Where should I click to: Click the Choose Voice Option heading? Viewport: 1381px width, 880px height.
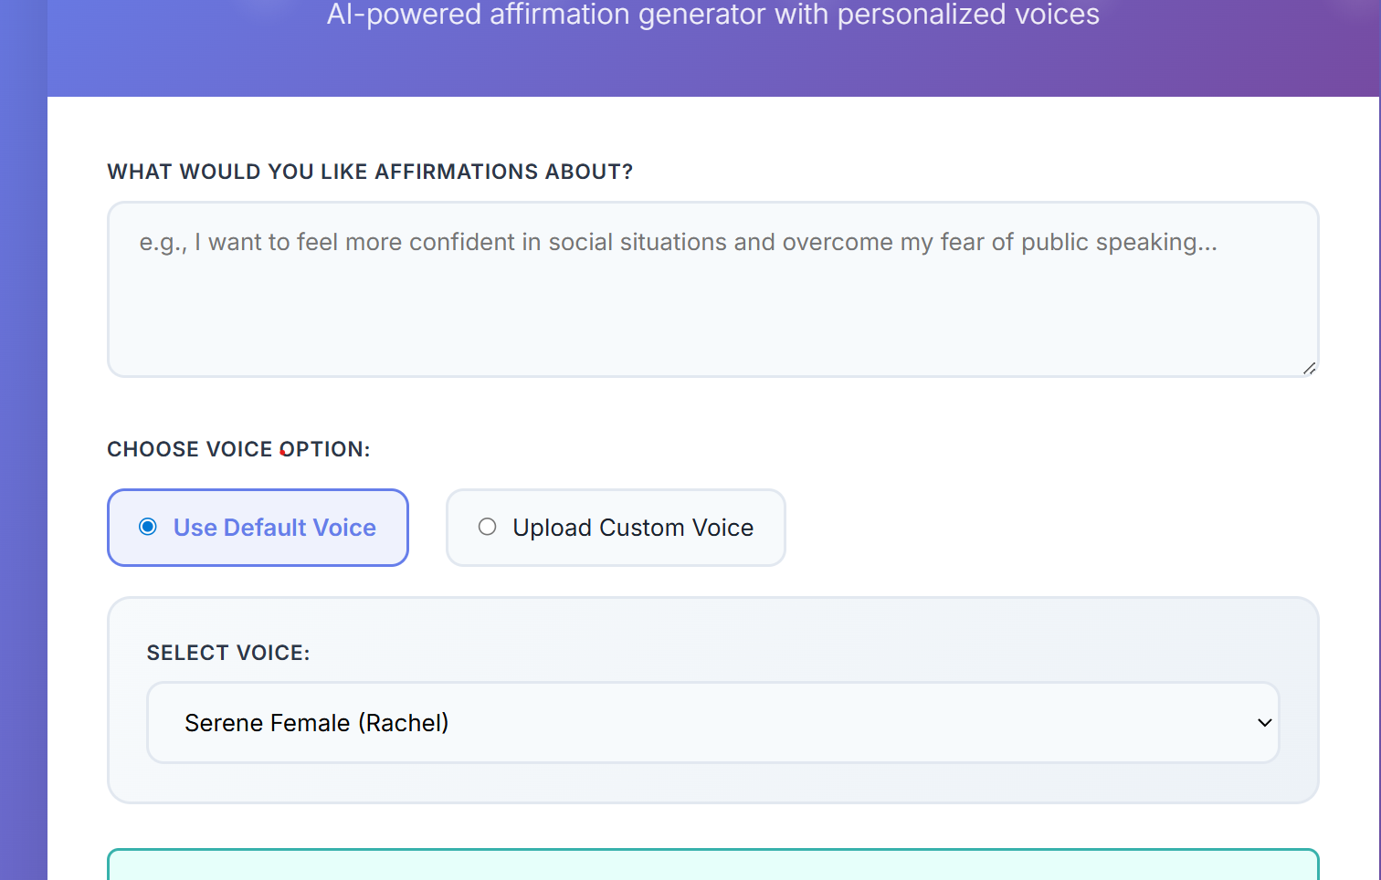click(x=238, y=449)
